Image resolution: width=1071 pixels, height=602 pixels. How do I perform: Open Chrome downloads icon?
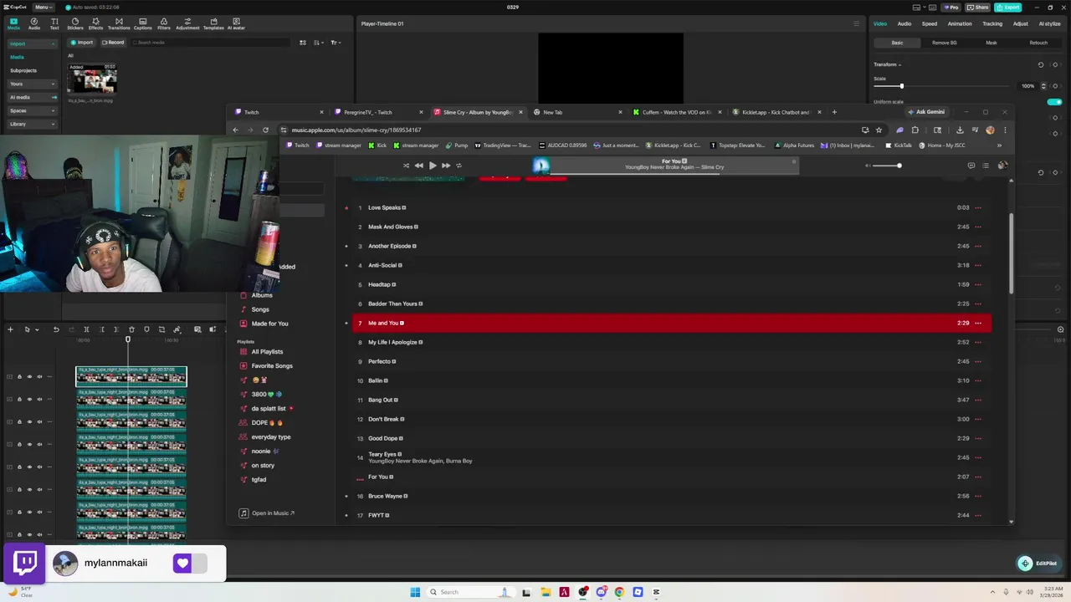[x=960, y=130]
